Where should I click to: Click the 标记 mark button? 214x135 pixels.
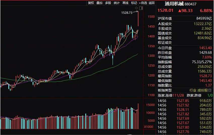[x=134, y=3]
